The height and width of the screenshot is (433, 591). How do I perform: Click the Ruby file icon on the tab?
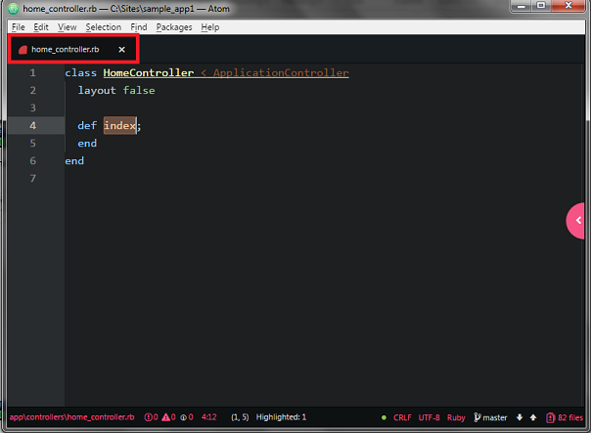click(x=23, y=49)
